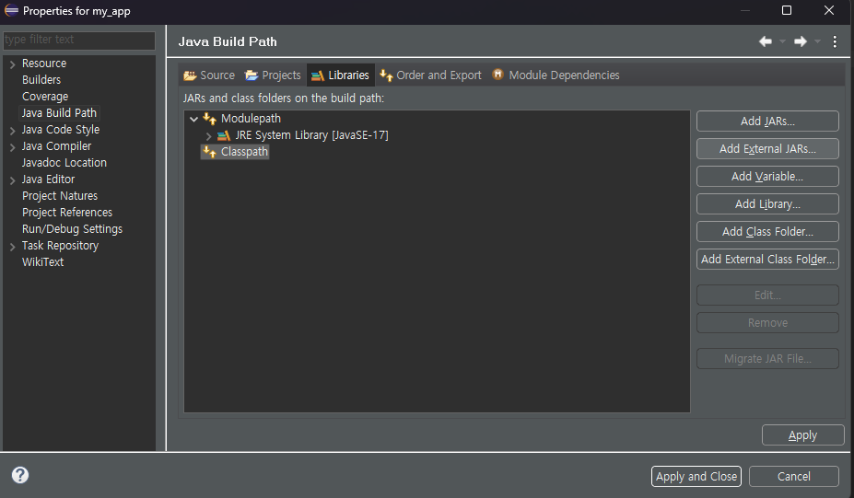Click the JRE System Library books icon
This screenshot has width=854, height=498.
(x=224, y=135)
